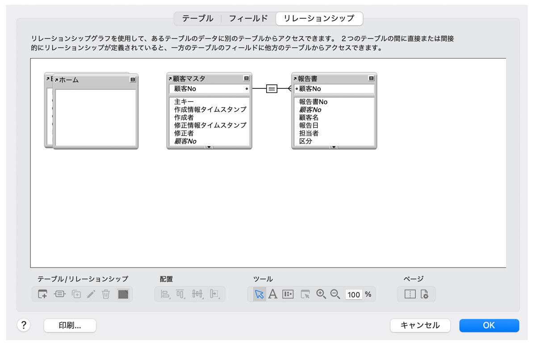This screenshot has height=344, width=536.
Task: Click the down arrow under 報告書 field list
Action: coord(334,147)
